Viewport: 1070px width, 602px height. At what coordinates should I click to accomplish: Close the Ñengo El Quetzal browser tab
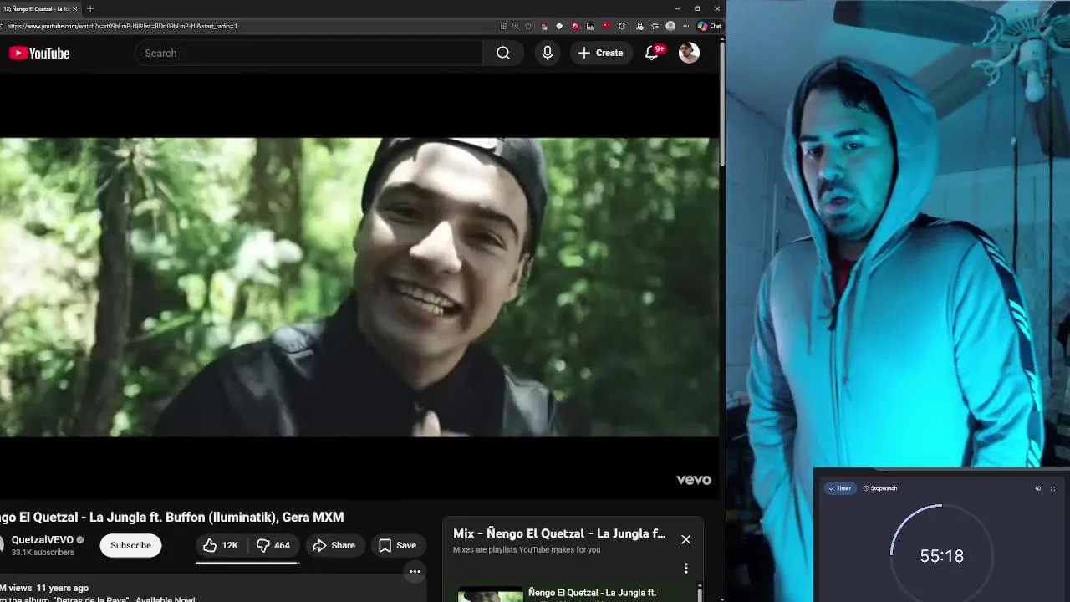75,8
